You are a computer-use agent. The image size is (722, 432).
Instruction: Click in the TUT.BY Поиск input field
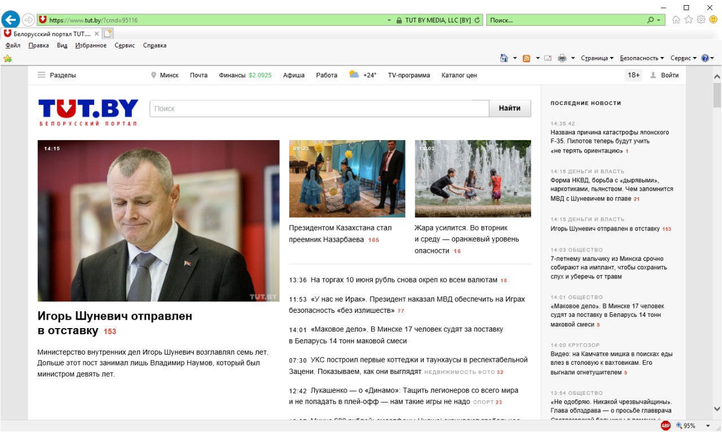tap(319, 108)
